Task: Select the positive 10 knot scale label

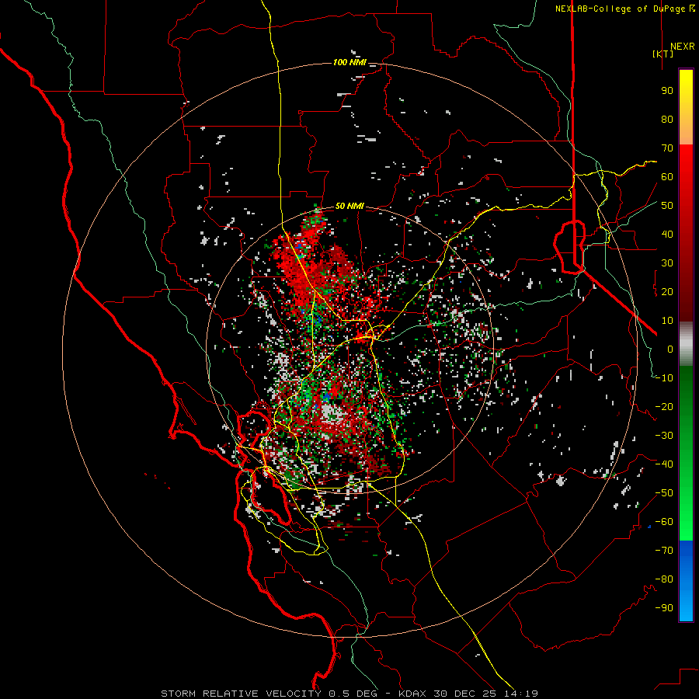Action: tap(667, 321)
